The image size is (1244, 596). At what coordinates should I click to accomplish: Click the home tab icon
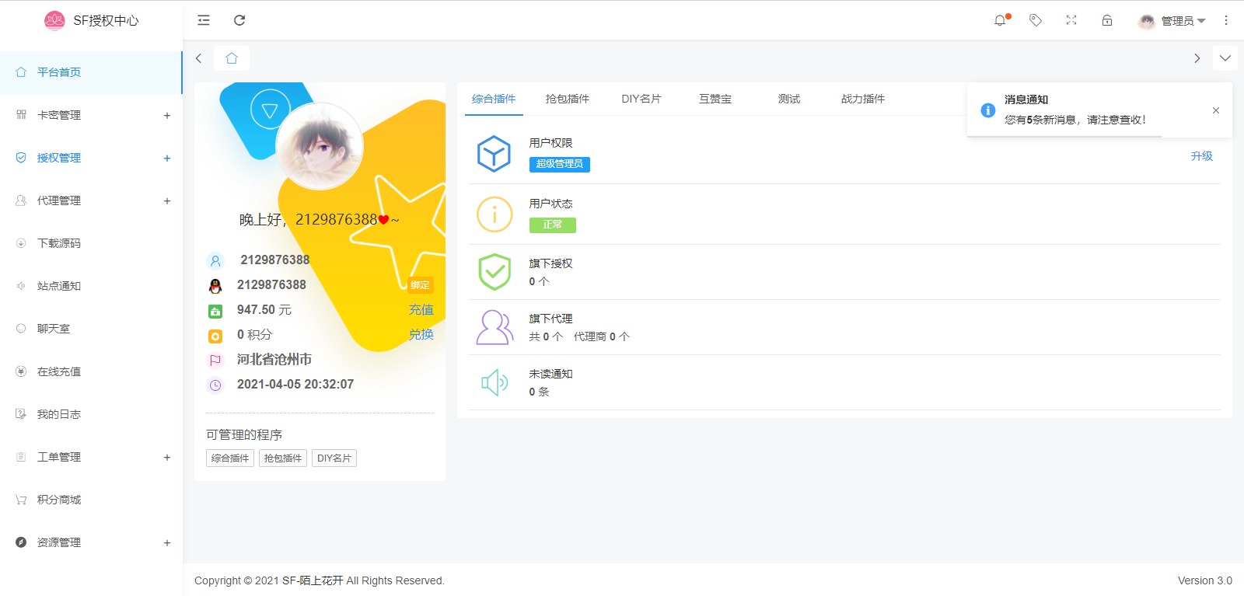coord(232,58)
